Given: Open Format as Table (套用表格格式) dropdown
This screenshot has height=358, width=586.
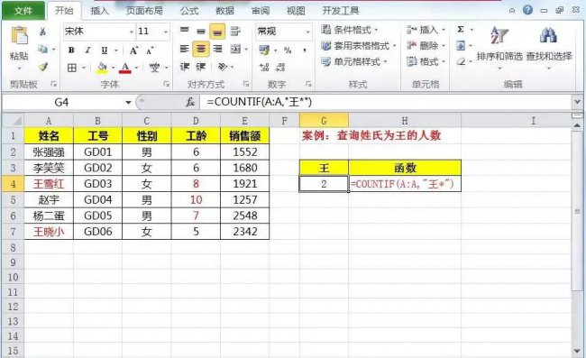Looking at the screenshot, I should (359, 46).
